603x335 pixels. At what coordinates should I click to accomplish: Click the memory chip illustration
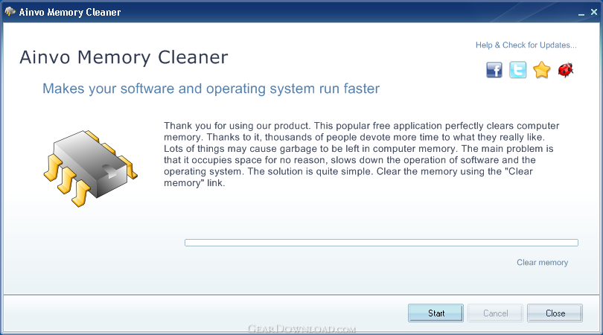[x=90, y=168]
